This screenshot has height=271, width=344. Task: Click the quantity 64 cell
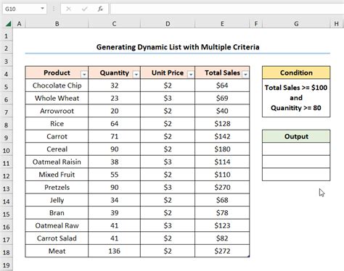pos(114,124)
